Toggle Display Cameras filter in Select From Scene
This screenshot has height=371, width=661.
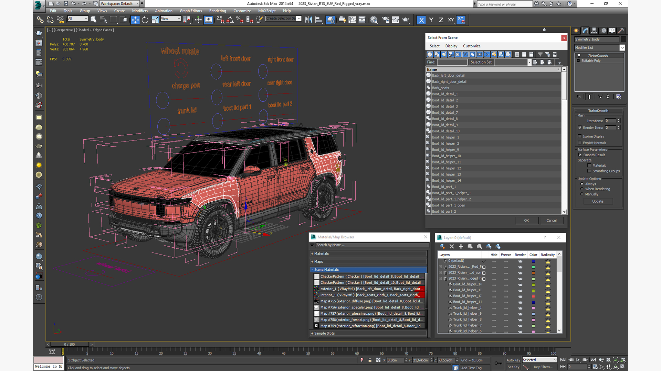(x=451, y=54)
